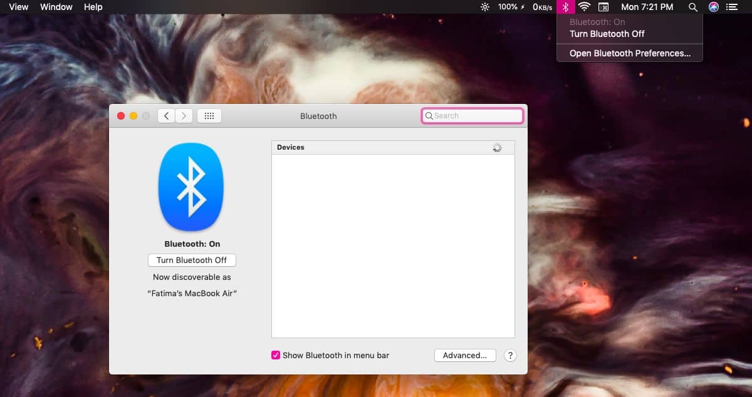Image resolution: width=752 pixels, height=397 pixels.
Task: Click the display brightness icon
Action: click(x=484, y=7)
